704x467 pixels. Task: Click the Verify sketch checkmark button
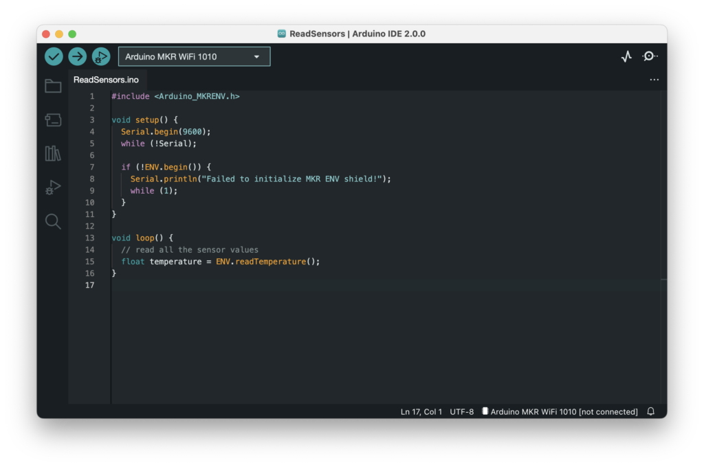click(x=54, y=56)
